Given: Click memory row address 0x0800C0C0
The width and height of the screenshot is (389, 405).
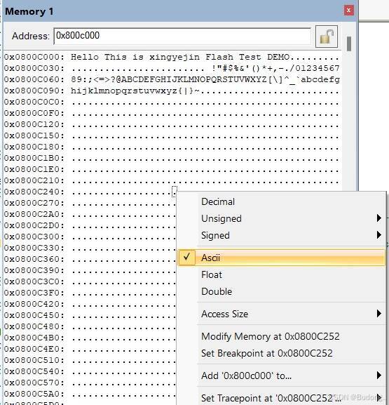Looking at the screenshot, I should 34,102.
